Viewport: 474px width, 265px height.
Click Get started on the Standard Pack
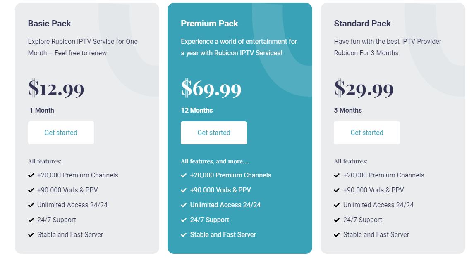[x=367, y=132]
